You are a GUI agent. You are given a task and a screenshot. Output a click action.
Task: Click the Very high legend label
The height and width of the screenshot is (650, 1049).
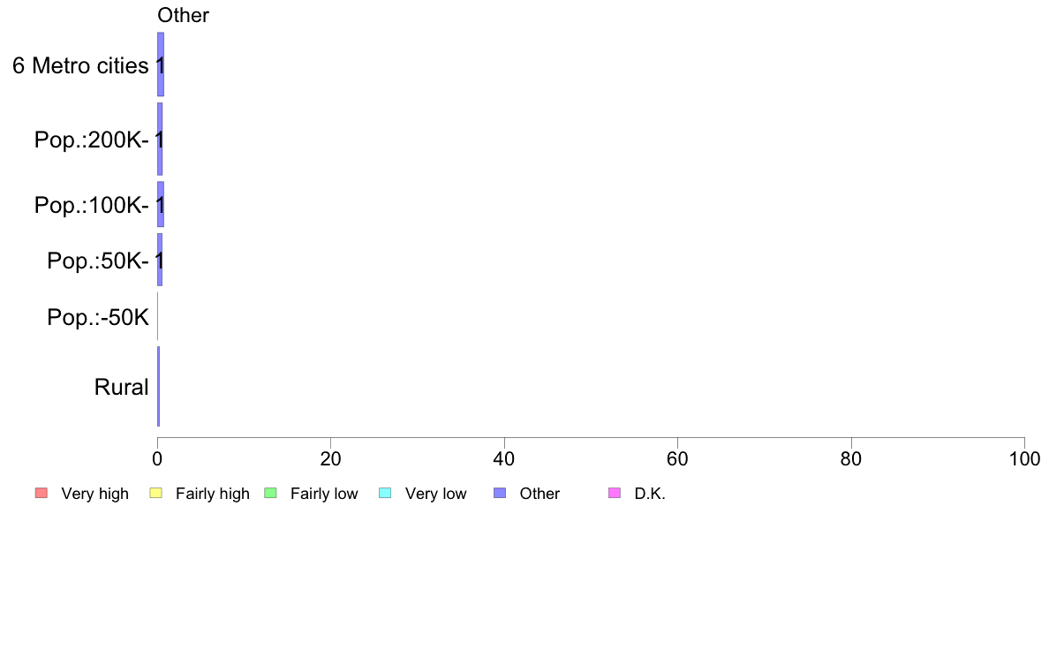(x=94, y=494)
